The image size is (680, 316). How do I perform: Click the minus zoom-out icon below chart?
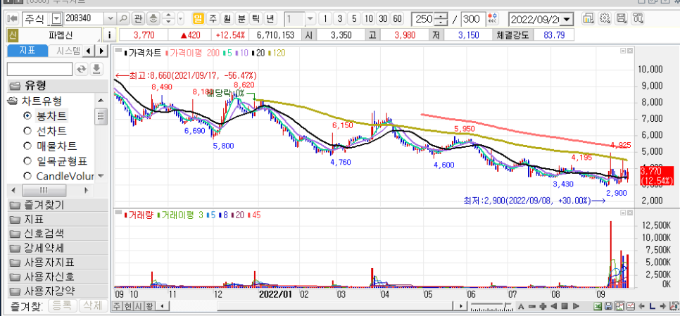[534, 306]
